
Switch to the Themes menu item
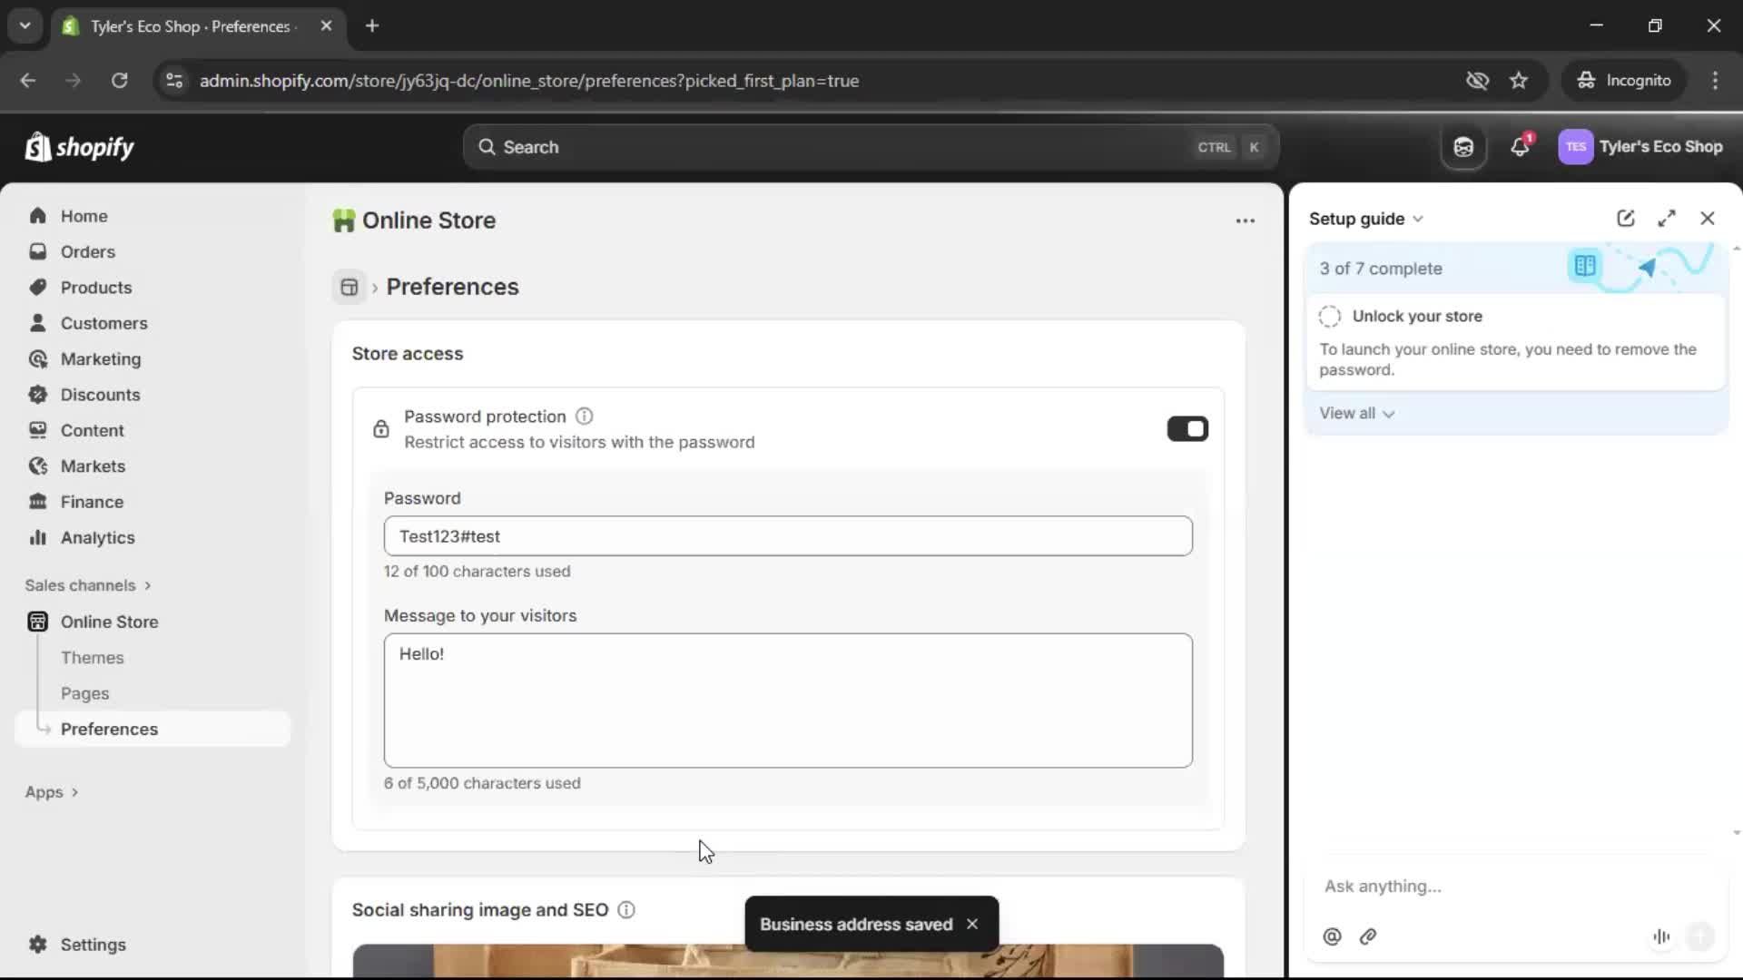[91, 657]
